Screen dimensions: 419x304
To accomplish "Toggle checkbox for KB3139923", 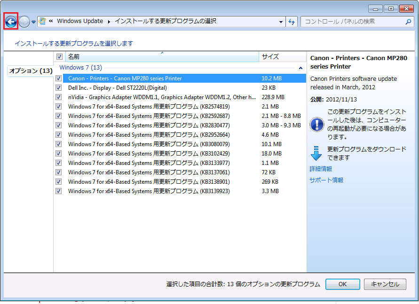I will pyautogui.click(x=58, y=191).
